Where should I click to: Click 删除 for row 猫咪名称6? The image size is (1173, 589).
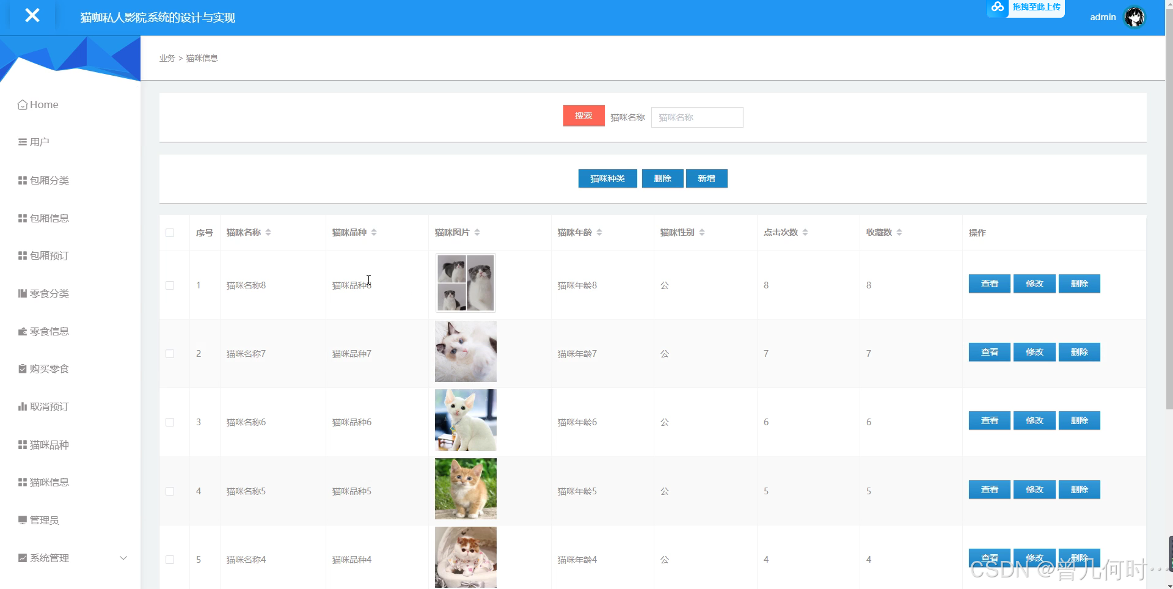click(x=1080, y=420)
